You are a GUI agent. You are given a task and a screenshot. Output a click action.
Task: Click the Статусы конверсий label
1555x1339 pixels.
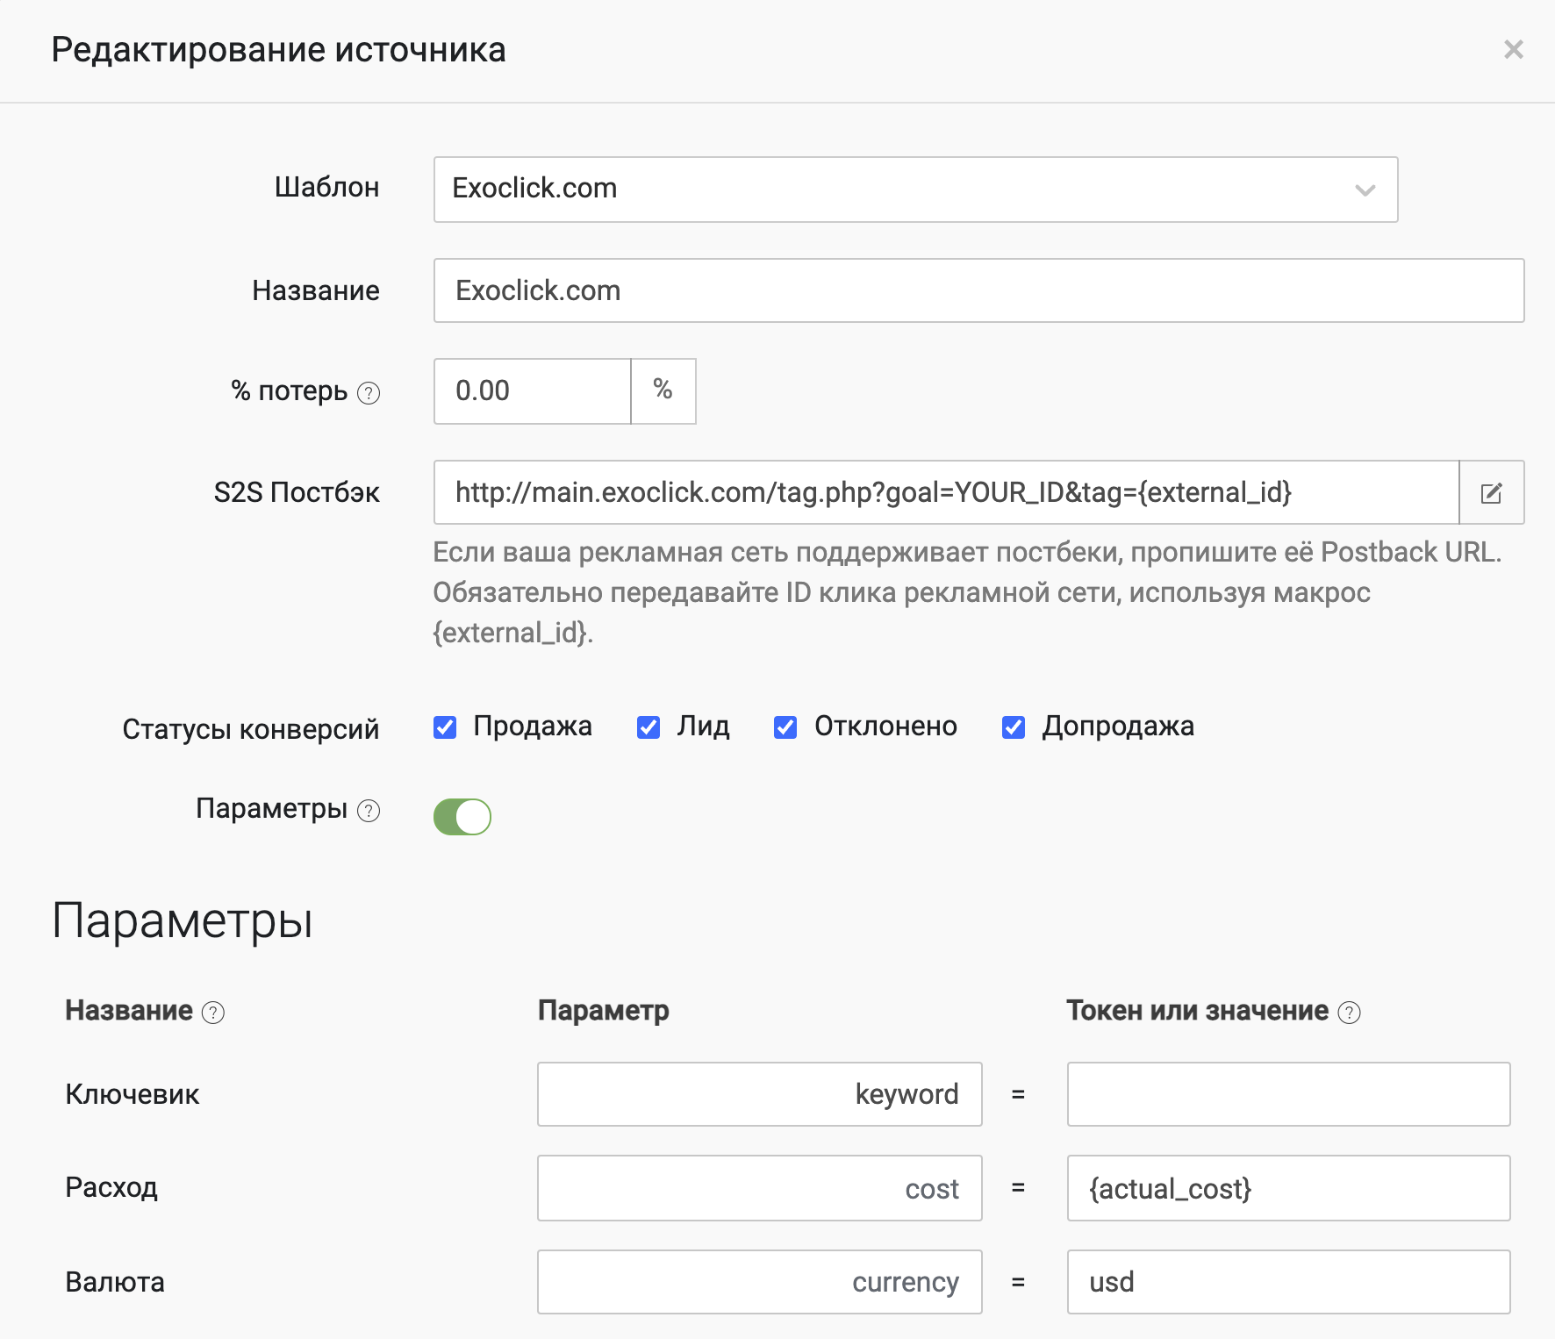coord(250,729)
